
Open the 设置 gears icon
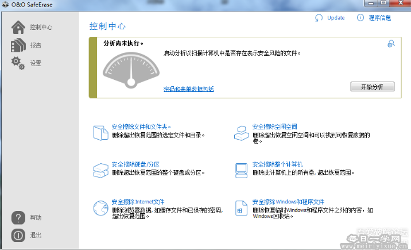(x=18, y=63)
